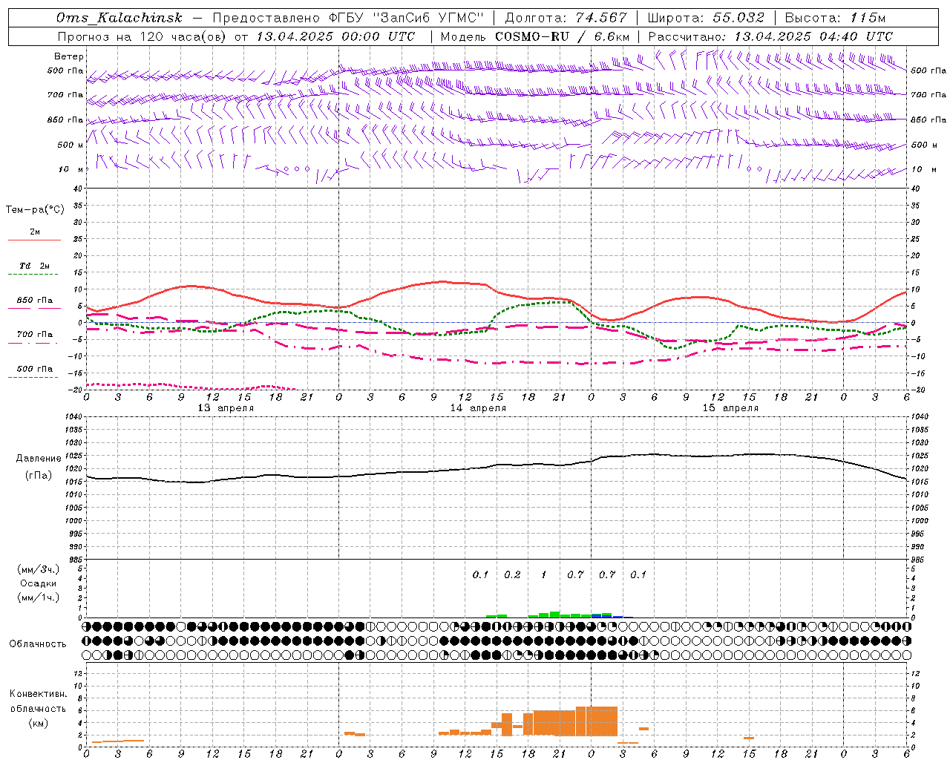Click the 13 апреля date label
Screen dimensions: 950x760
[x=226, y=408]
